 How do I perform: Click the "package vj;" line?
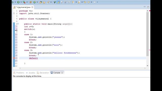[26, 11]
